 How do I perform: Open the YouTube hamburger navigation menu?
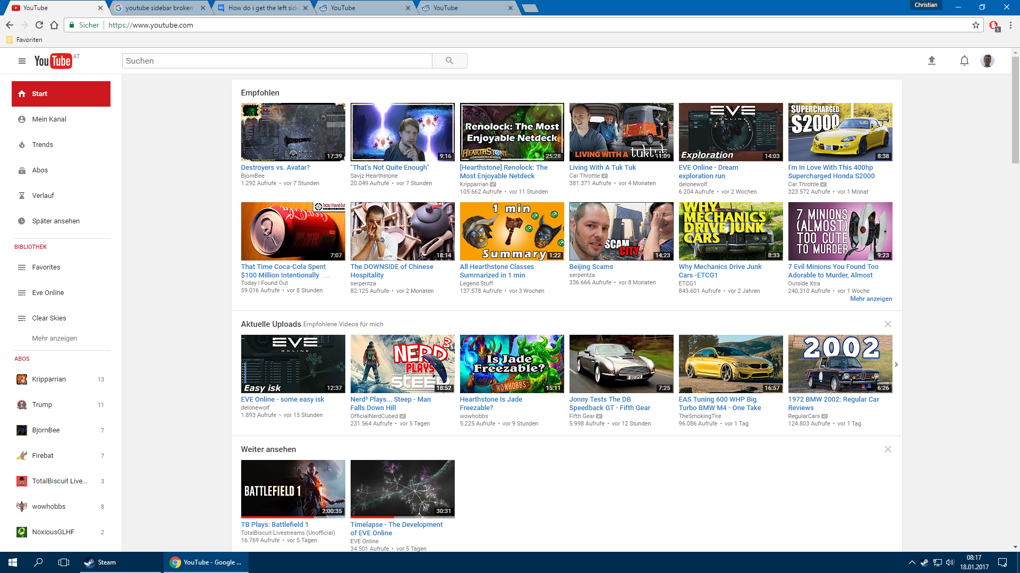[x=22, y=61]
